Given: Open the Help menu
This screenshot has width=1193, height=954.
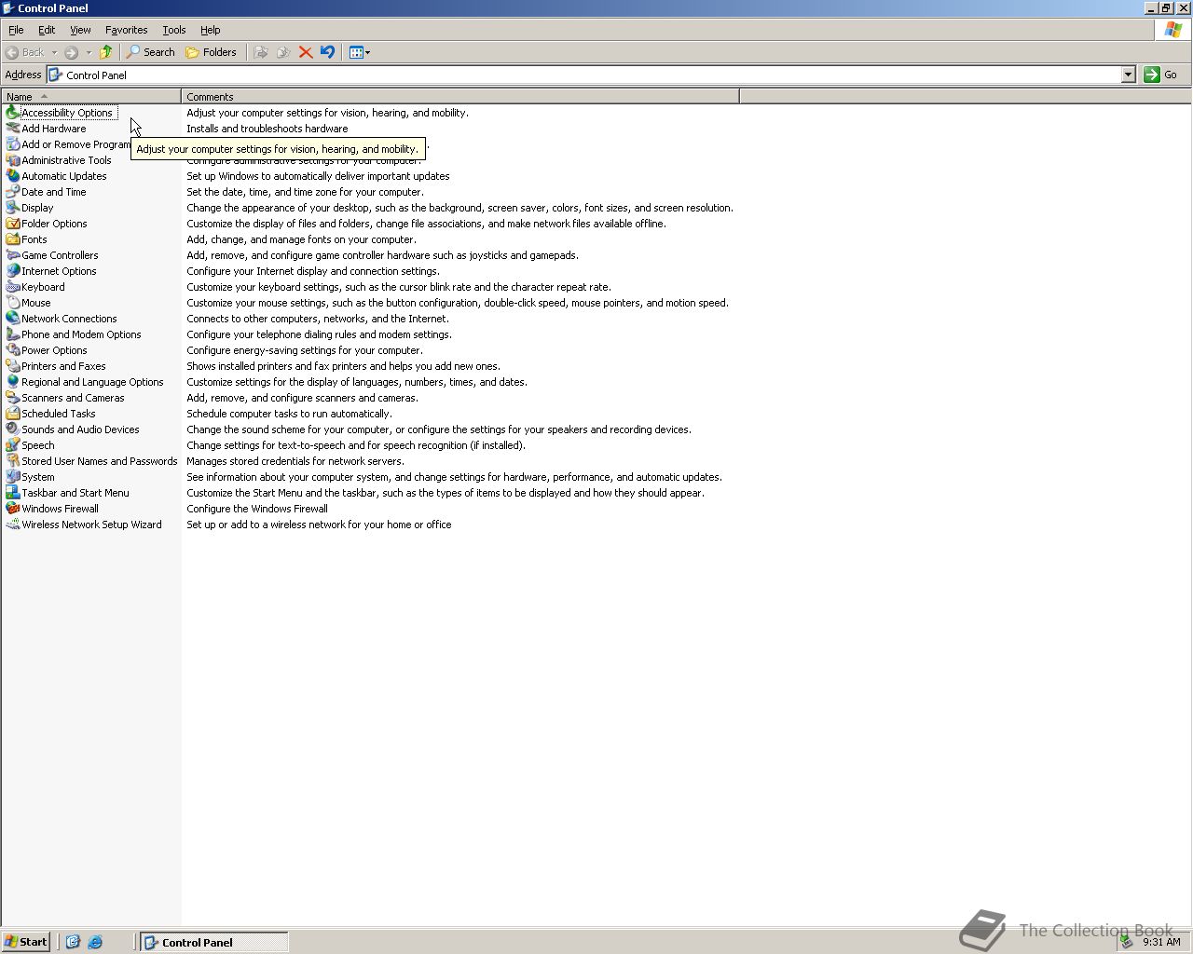Looking at the screenshot, I should (211, 30).
